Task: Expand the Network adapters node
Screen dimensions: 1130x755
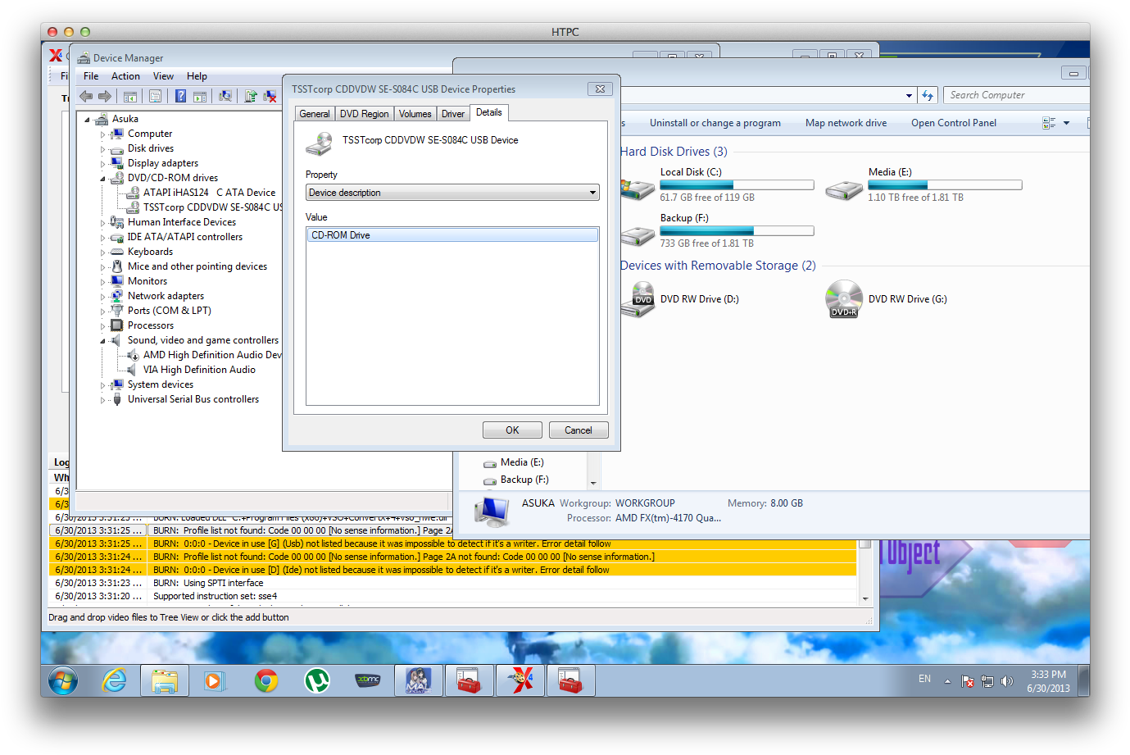Action: click(103, 297)
